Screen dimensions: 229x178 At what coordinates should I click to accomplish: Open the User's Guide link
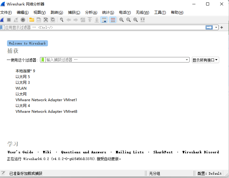(x=20, y=152)
